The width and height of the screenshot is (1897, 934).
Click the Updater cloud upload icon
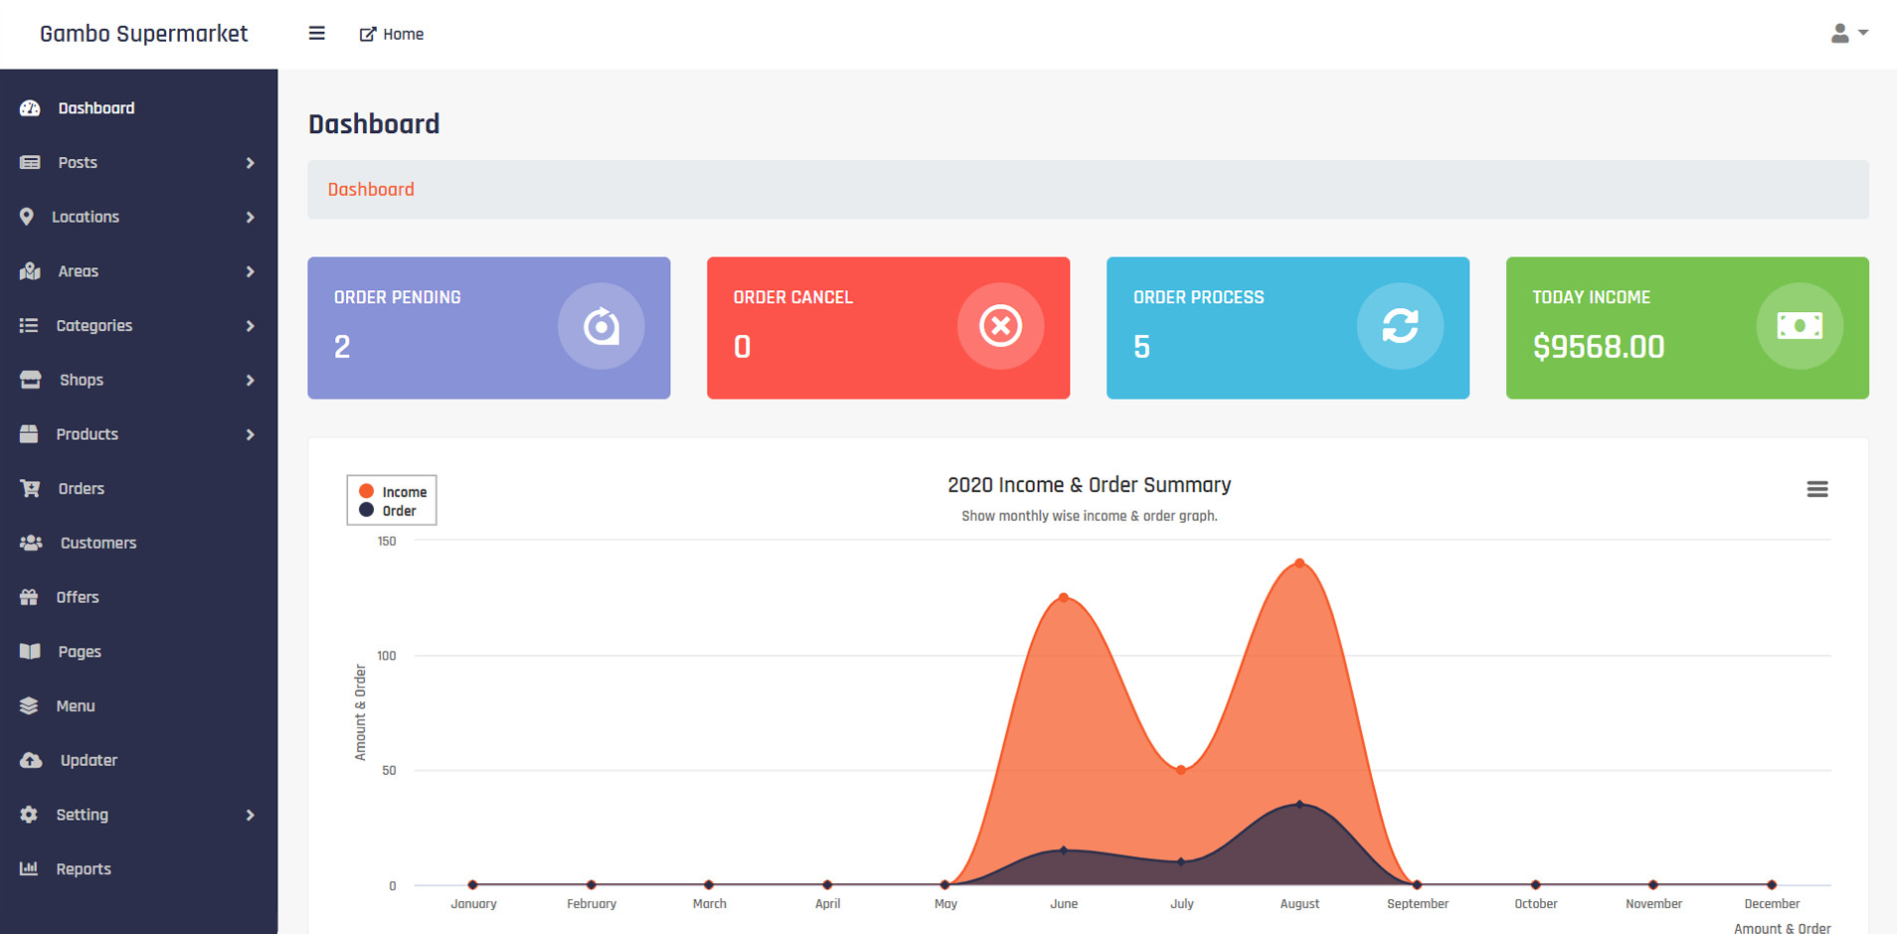point(31,760)
